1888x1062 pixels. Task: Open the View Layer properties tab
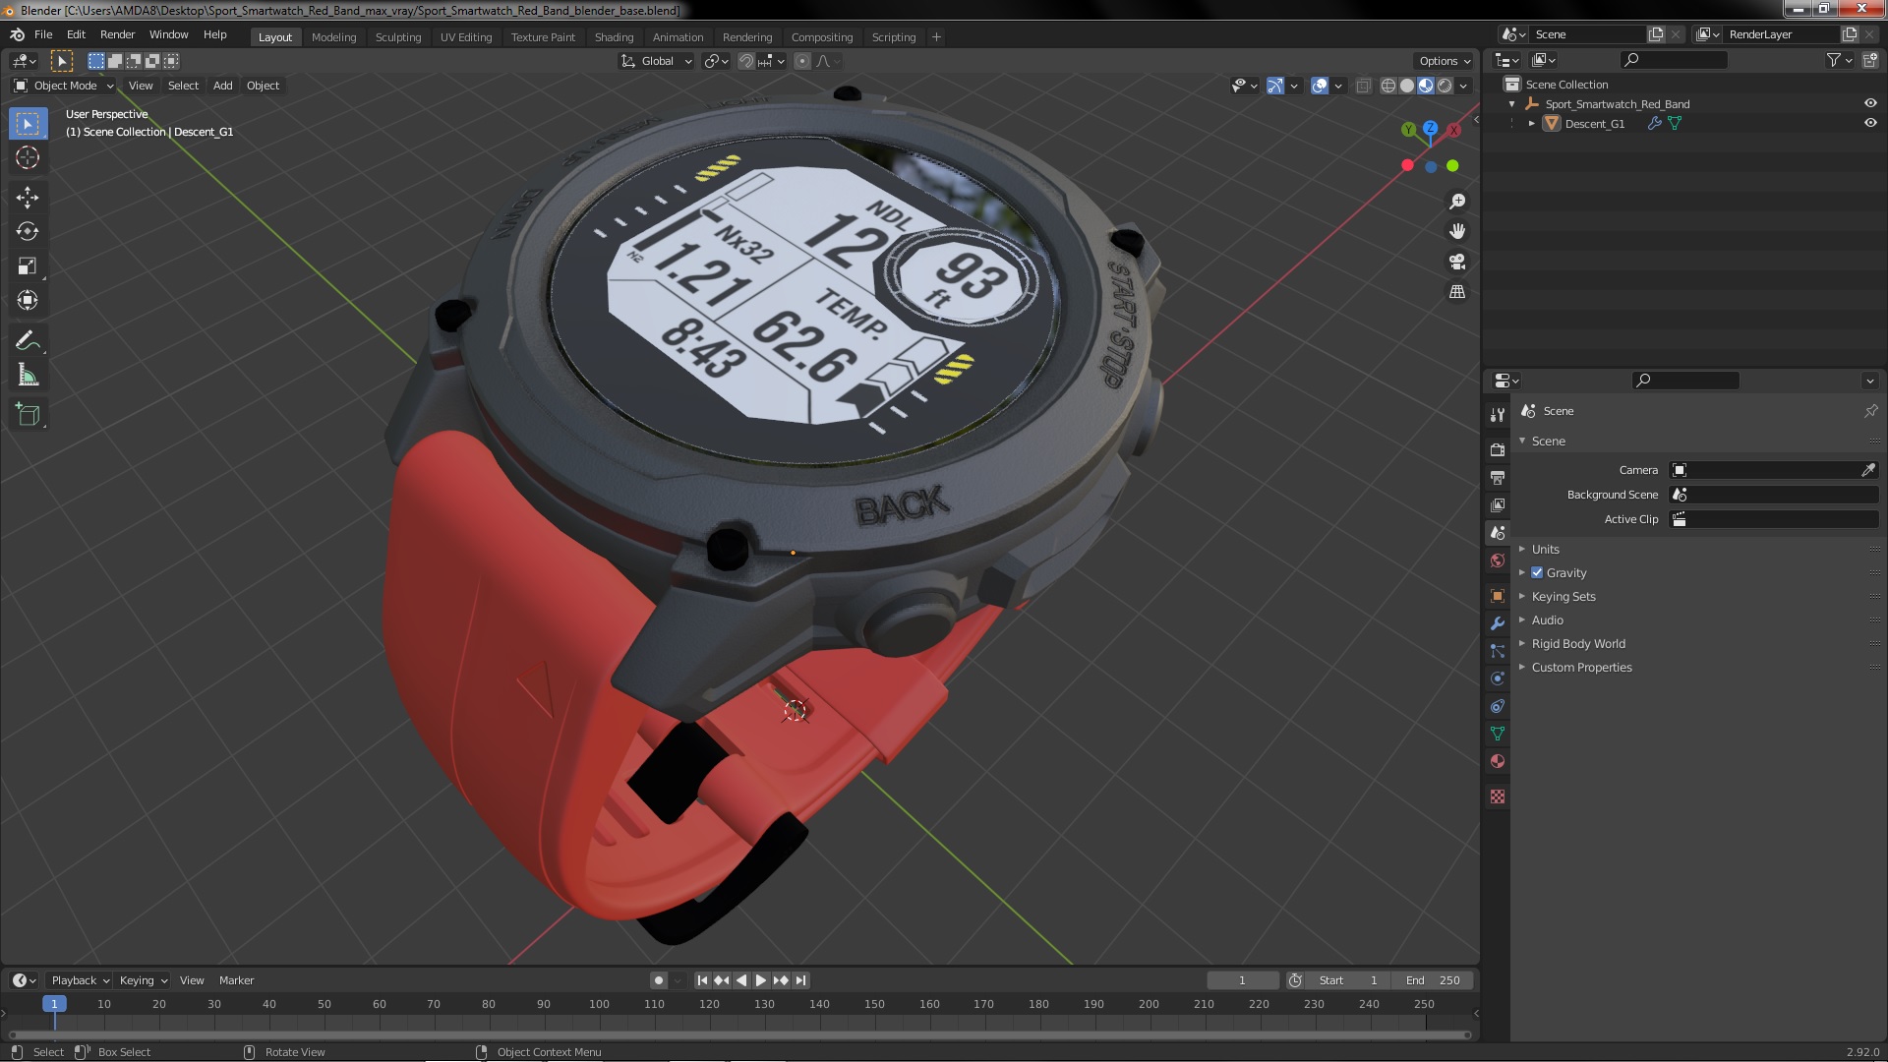click(x=1498, y=504)
